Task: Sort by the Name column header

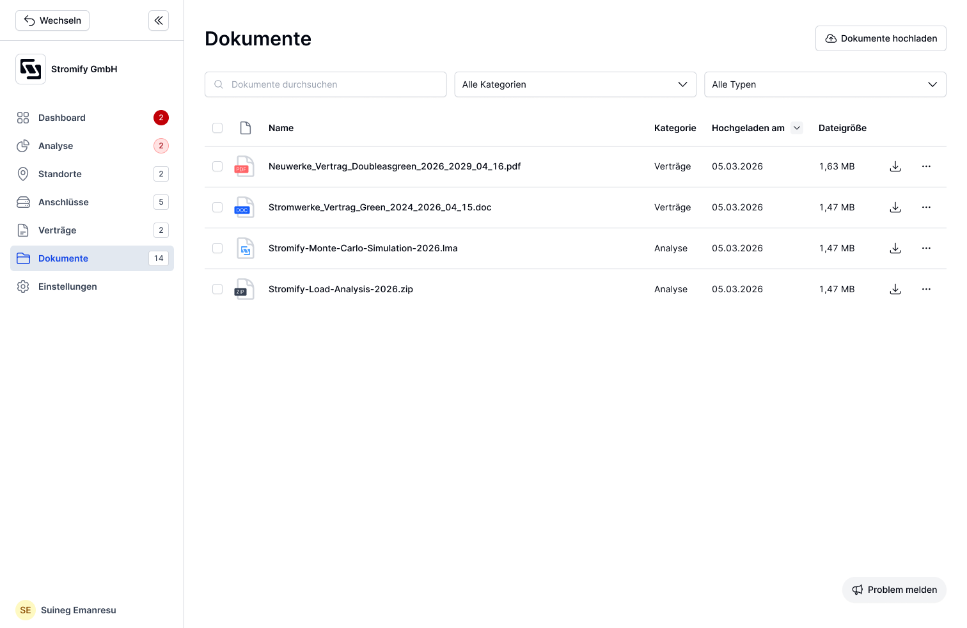Action: pyautogui.click(x=281, y=128)
